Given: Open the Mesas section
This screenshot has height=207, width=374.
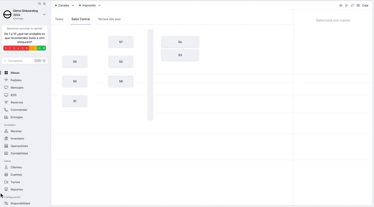Looking at the screenshot, I should [x=15, y=73].
